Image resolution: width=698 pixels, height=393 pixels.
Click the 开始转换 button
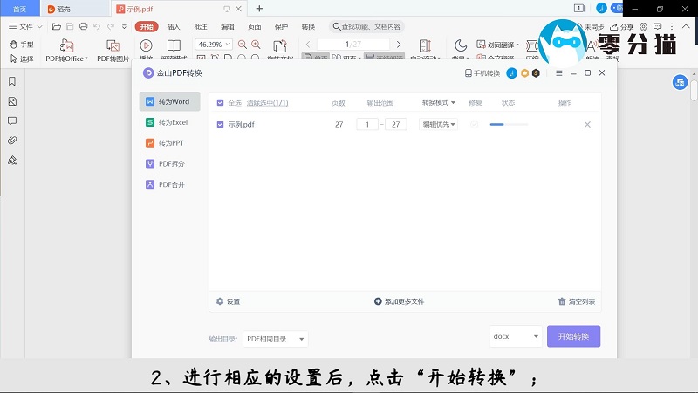573,336
